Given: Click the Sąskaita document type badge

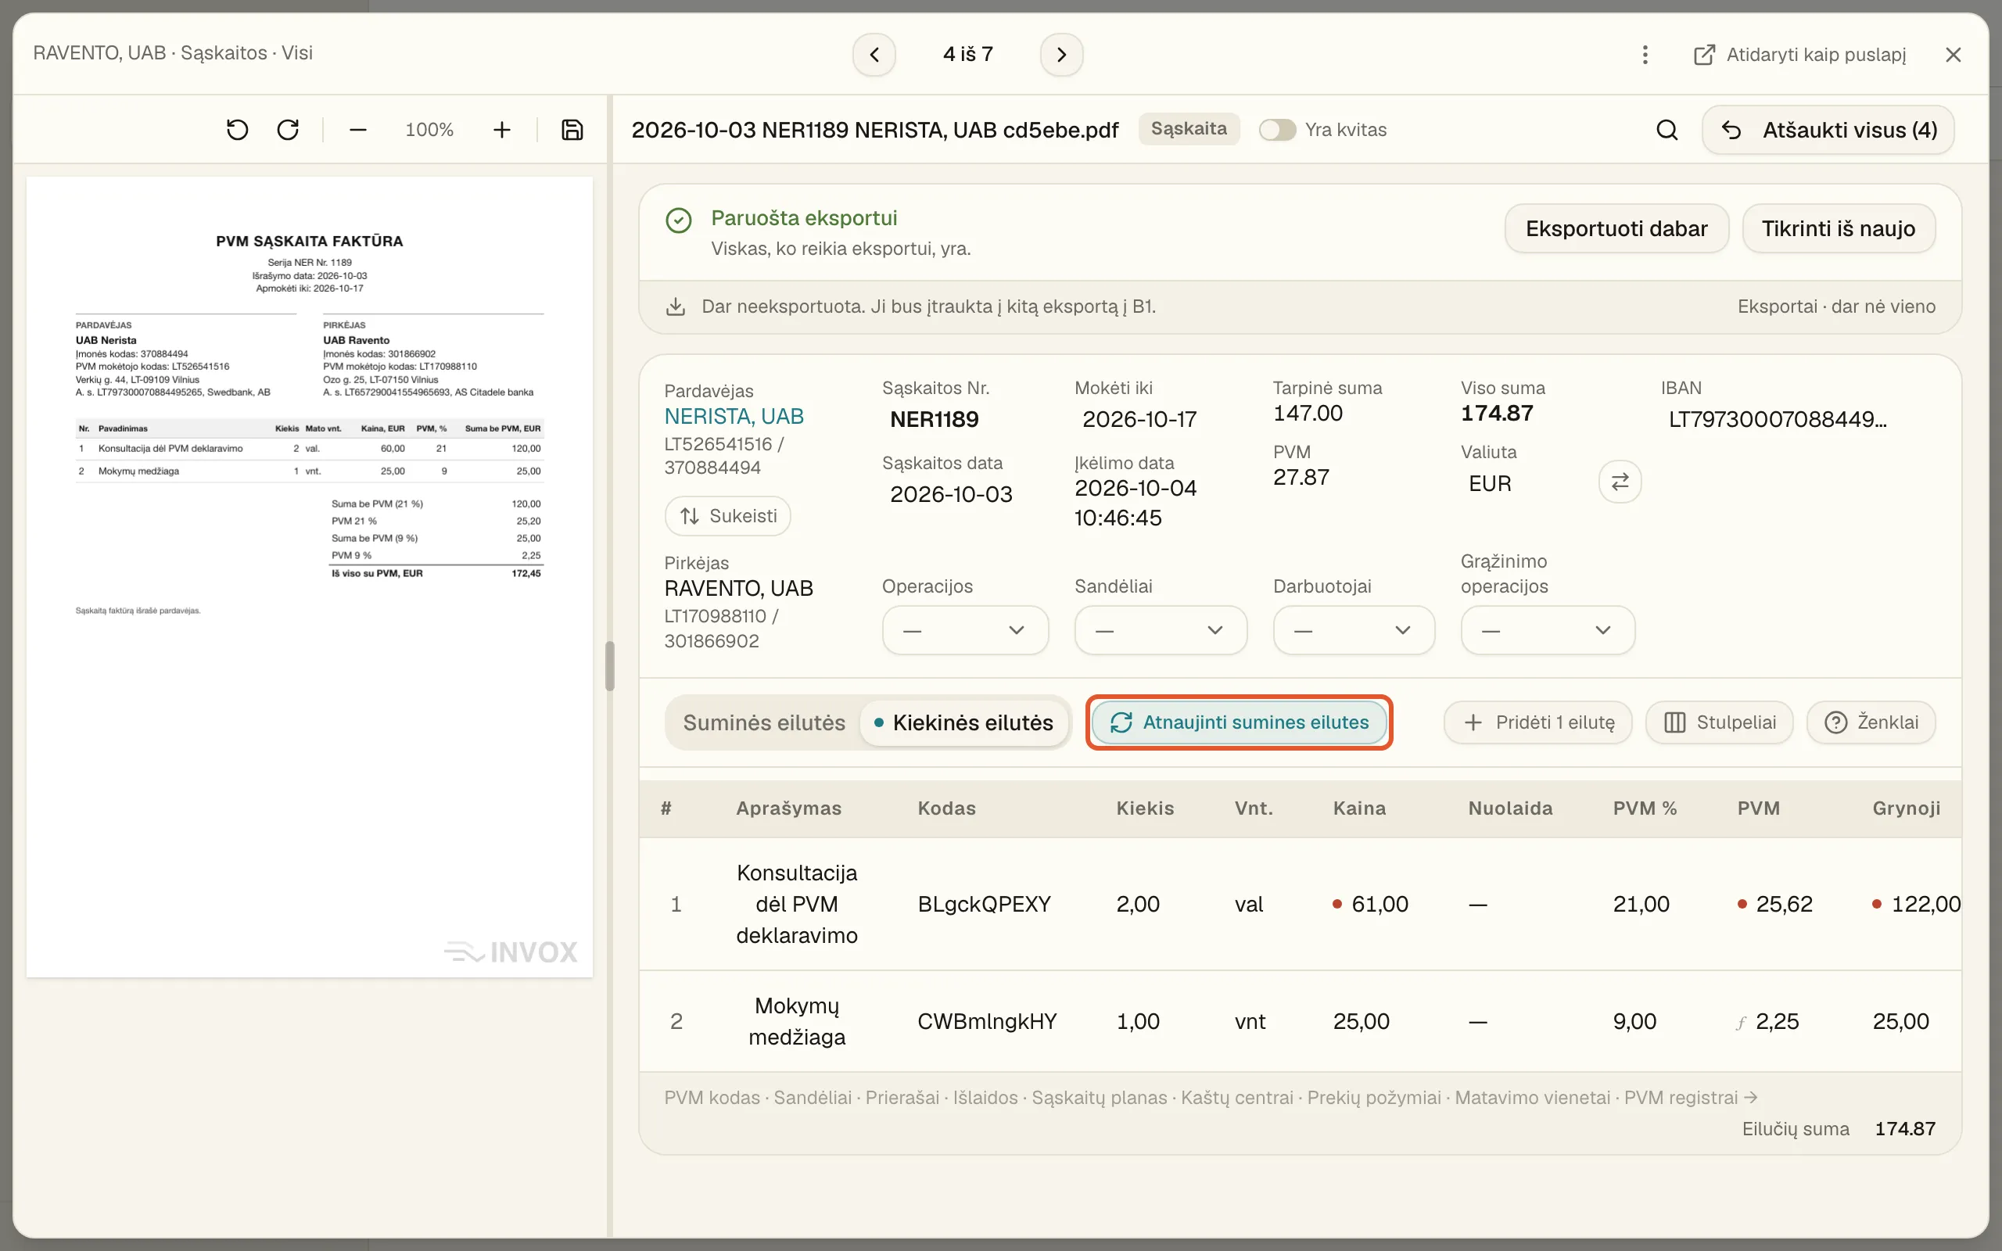Looking at the screenshot, I should click(1189, 129).
